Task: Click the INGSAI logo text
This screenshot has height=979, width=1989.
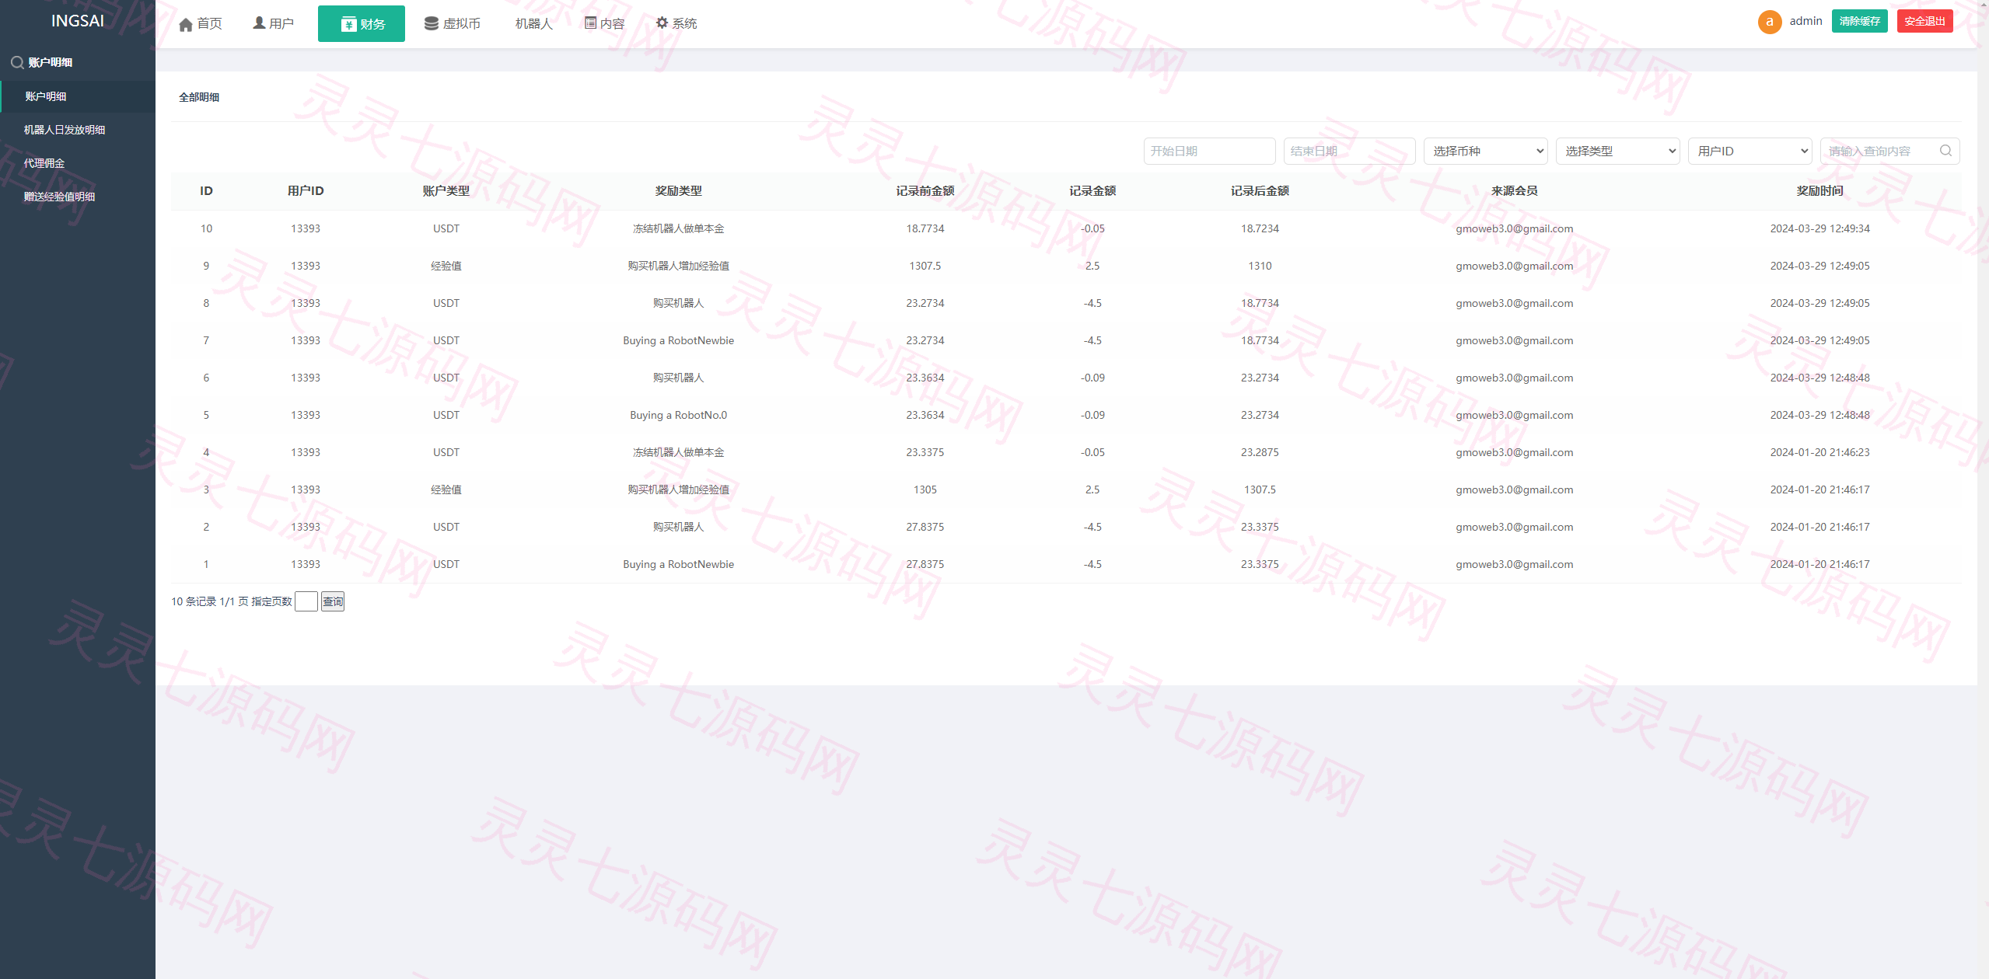Action: 78,21
